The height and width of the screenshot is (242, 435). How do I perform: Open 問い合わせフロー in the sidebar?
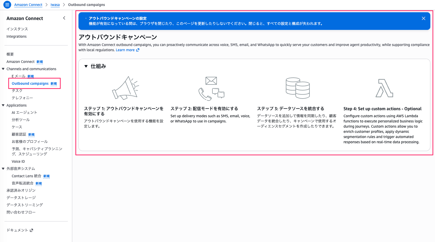point(21,212)
